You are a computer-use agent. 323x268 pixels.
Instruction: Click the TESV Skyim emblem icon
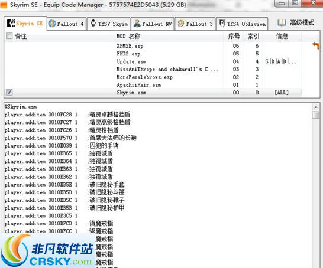click(x=93, y=24)
